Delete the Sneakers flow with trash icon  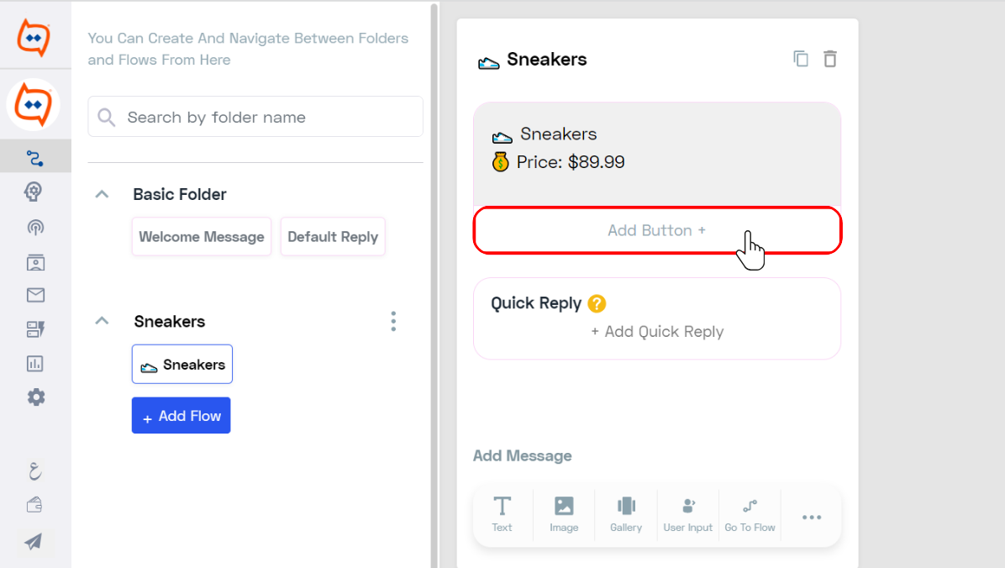pos(830,59)
